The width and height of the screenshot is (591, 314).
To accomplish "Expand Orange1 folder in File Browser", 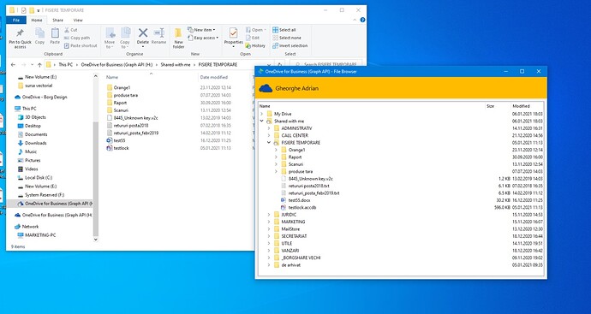I will [x=276, y=150].
